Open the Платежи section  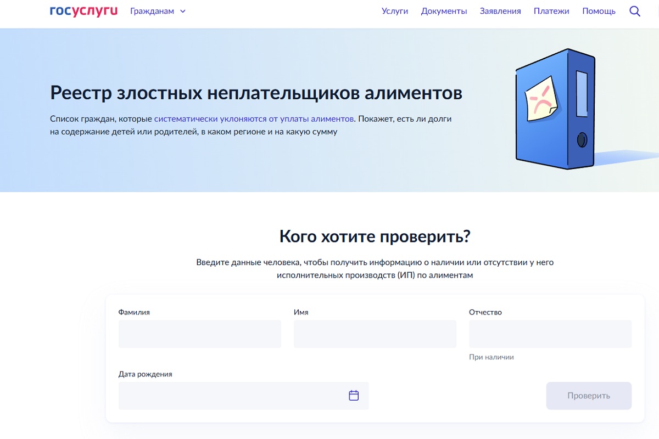pos(551,10)
